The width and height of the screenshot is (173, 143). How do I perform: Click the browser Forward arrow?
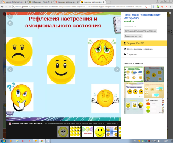6,7
